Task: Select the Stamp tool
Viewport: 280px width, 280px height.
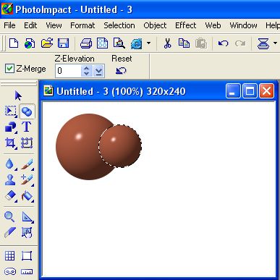Action: [10, 180]
